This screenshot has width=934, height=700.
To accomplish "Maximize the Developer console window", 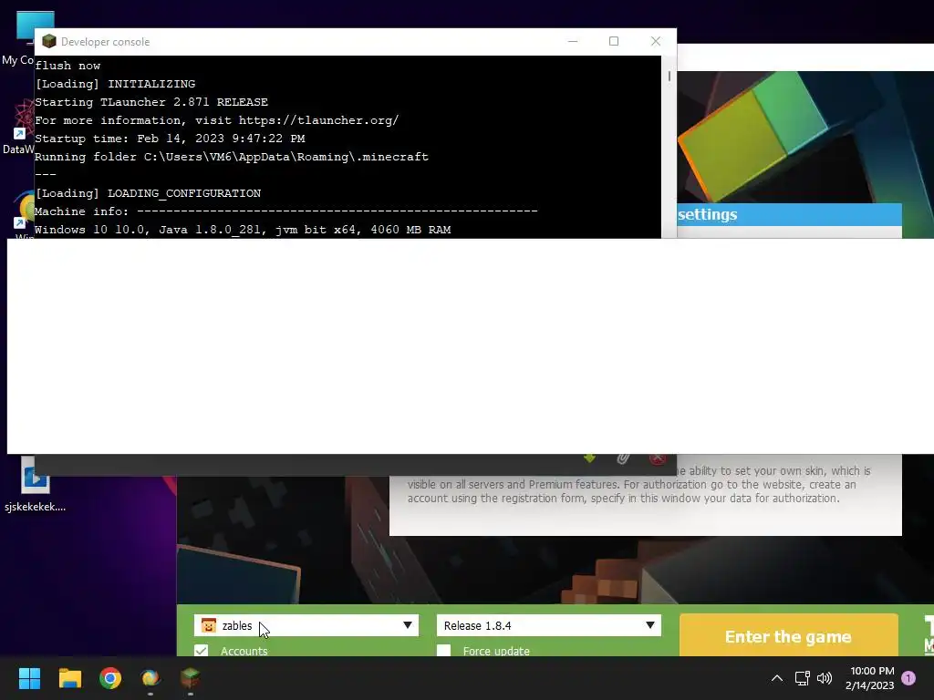I will (x=614, y=41).
